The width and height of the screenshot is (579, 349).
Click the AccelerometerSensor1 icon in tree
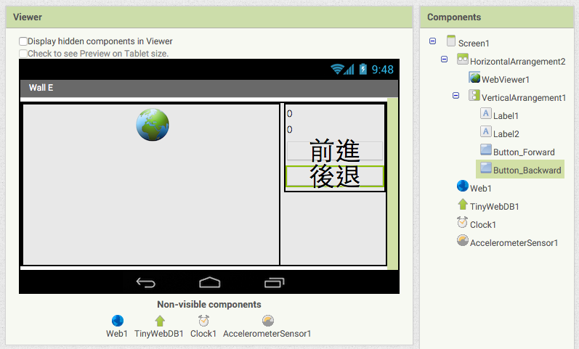point(463,241)
